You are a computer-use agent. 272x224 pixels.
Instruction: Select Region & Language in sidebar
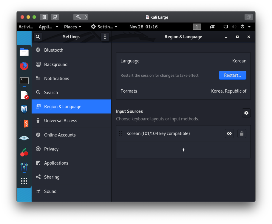pyautogui.click(x=72, y=107)
